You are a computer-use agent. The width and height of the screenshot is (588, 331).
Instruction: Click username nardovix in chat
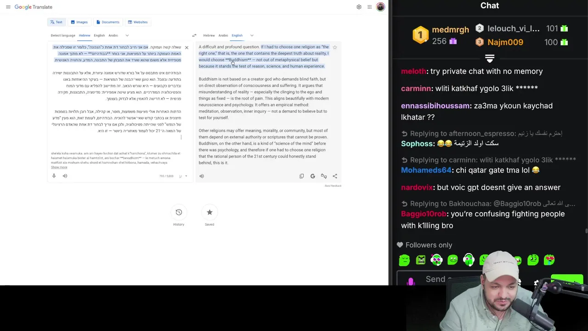pos(417,188)
